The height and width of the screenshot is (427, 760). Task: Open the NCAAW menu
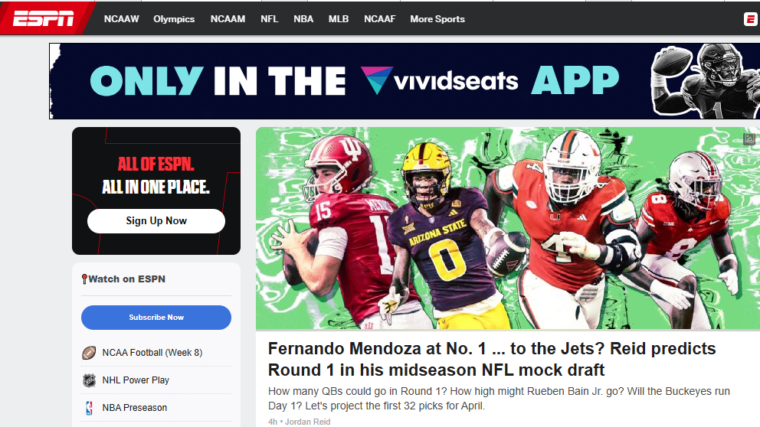[x=121, y=19]
